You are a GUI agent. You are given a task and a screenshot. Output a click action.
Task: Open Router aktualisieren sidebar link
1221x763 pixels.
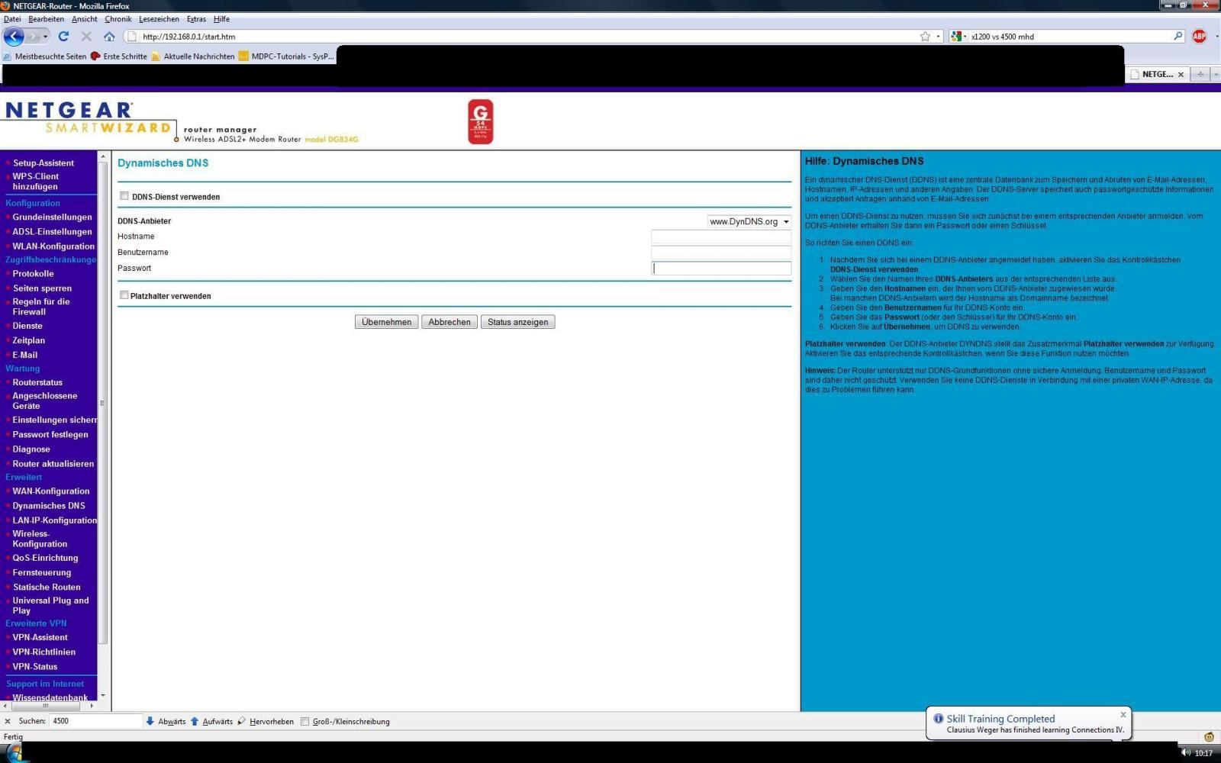(53, 463)
